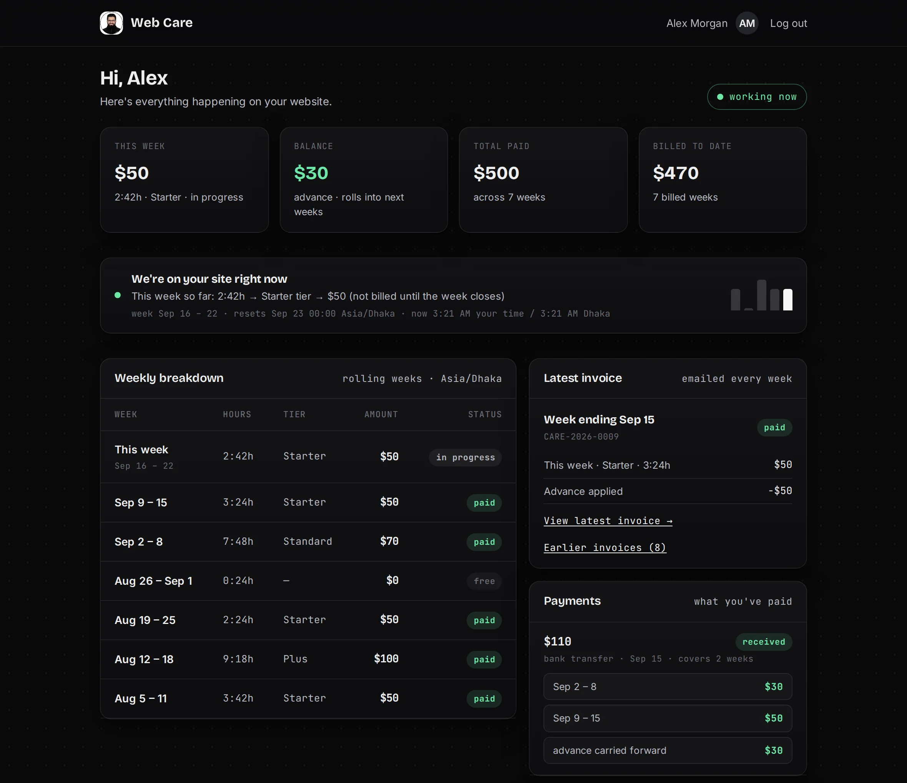Image resolution: width=907 pixels, height=783 pixels.
Task: Click the Billed to Date $470 card
Action: point(723,180)
